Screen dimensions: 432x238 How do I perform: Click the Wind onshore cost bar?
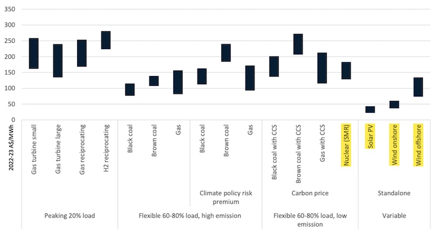pyautogui.click(x=394, y=104)
